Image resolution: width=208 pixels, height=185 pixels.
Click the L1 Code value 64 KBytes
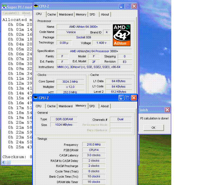[119, 87]
